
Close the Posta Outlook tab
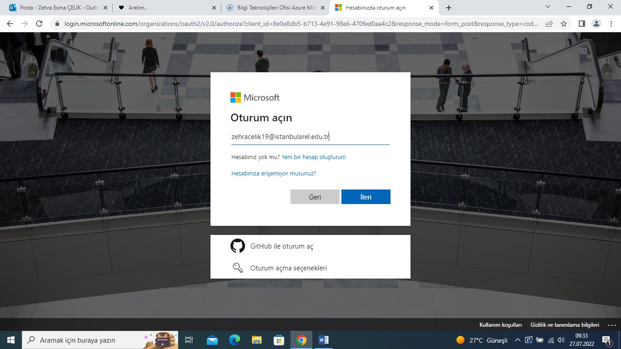[x=106, y=8]
